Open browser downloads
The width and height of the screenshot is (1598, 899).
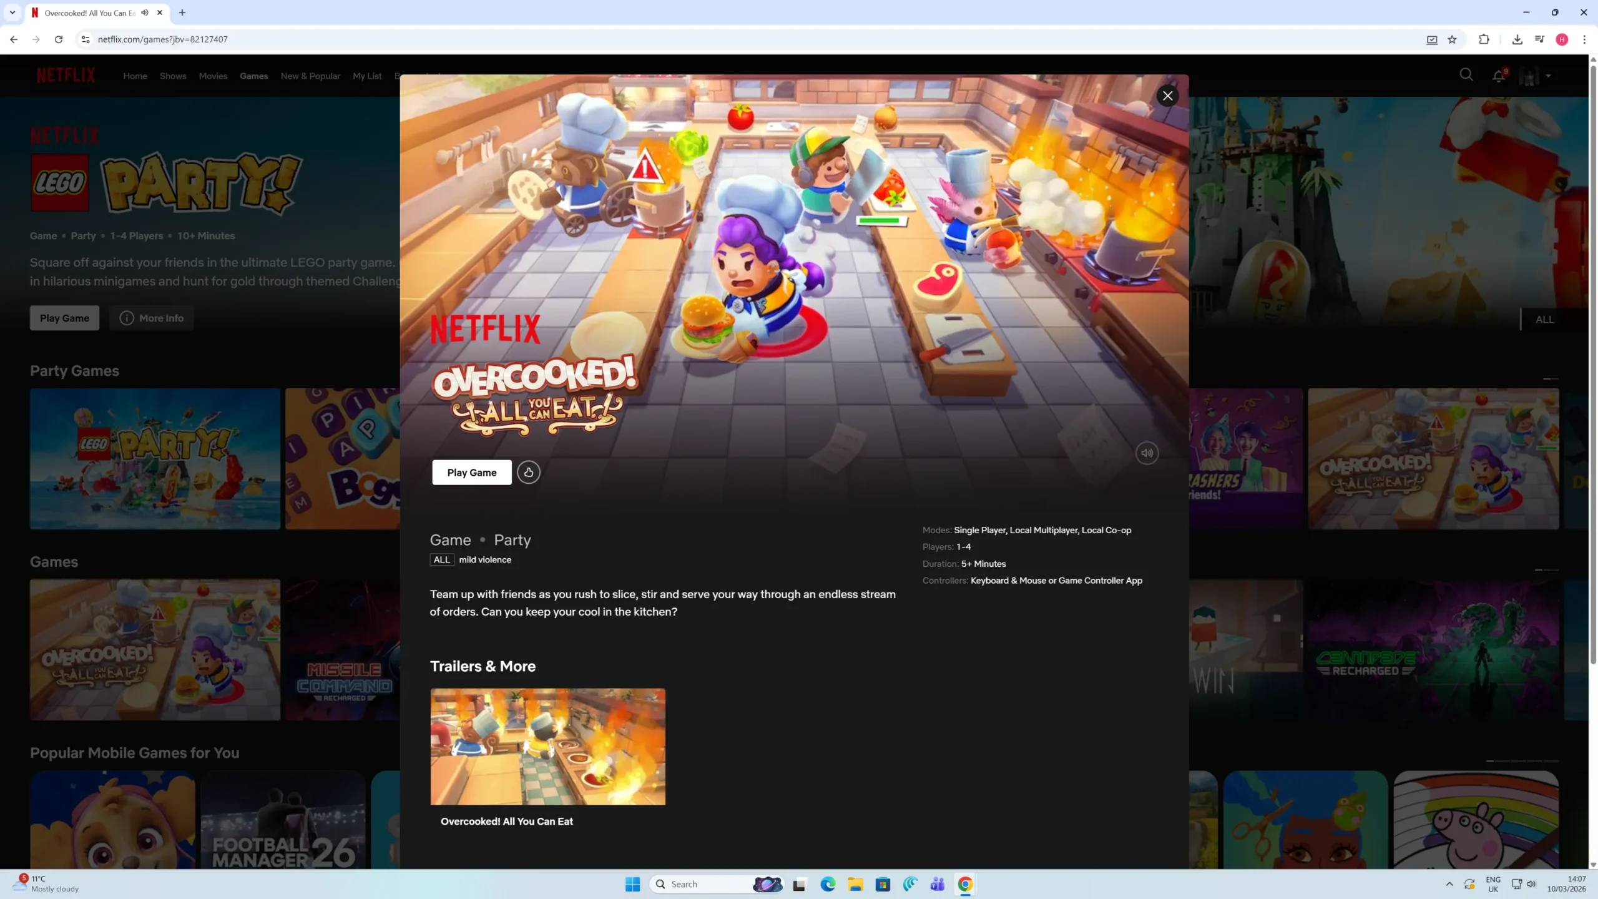pos(1517,39)
